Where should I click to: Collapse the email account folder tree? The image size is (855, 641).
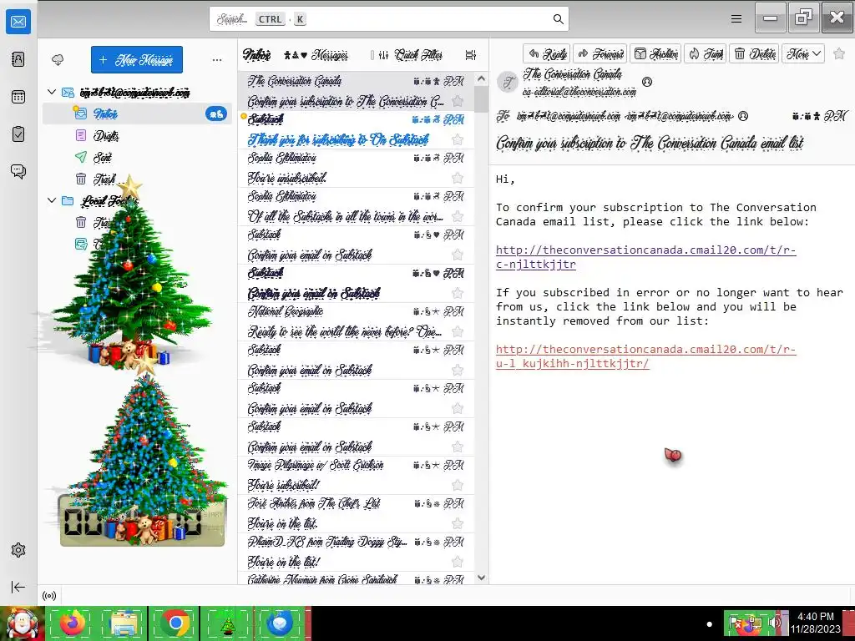pyautogui.click(x=52, y=92)
